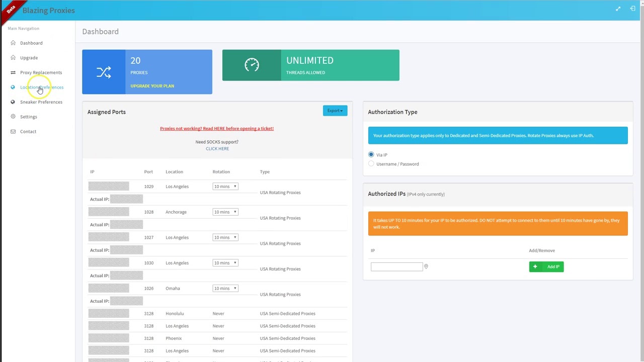Click the Honolulu location cell

pos(175,313)
